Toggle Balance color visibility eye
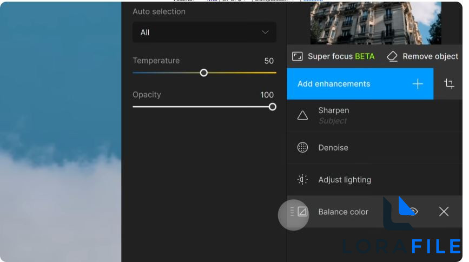Viewport: 469px width, 262px height. click(x=413, y=212)
